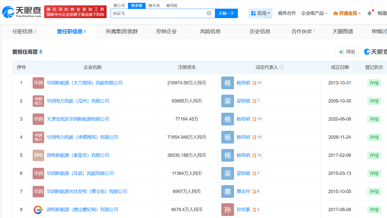The image size is (387, 218).
Task: Click the 梁 avatar in row 2
Action: [227, 101]
